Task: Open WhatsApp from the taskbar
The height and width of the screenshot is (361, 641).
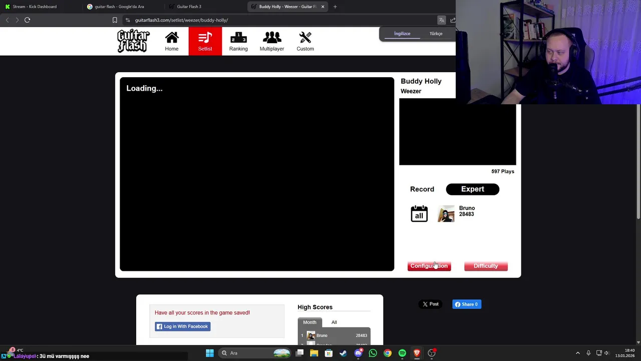Action: [x=373, y=353]
